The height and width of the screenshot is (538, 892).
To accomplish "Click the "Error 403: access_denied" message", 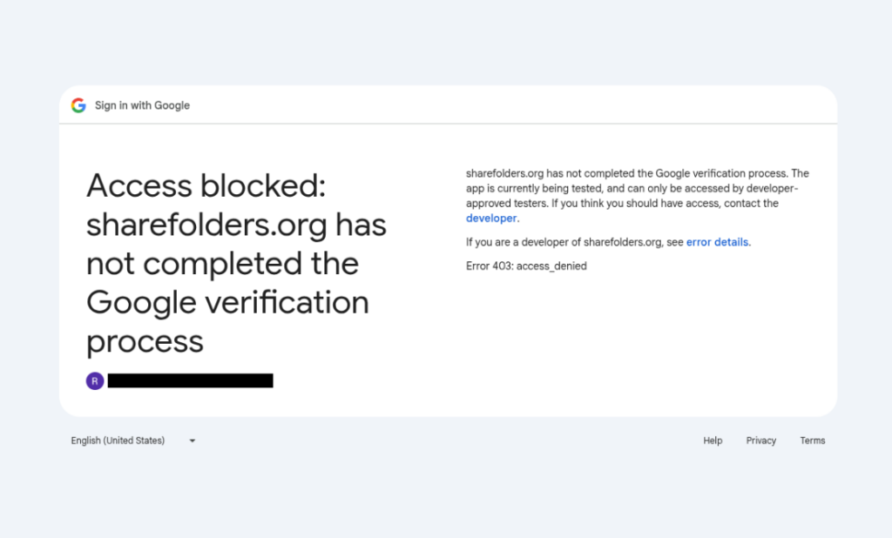I will (526, 266).
